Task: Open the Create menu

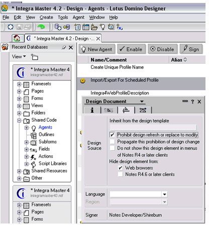Action: click(x=46, y=17)
